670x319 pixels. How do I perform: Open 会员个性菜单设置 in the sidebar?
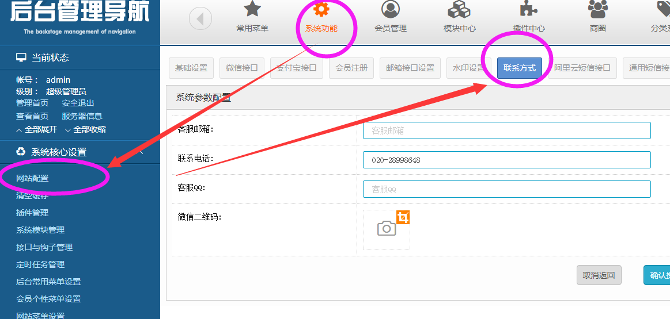[x=48, y=299]
